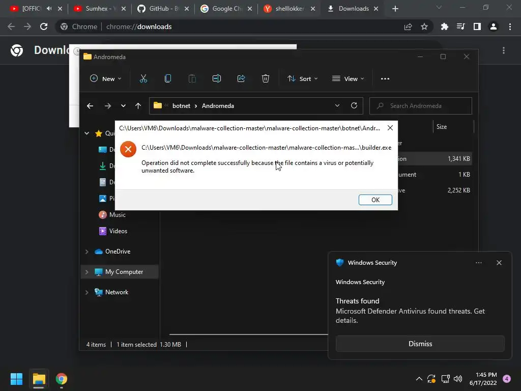Open Chrome tab search chevron
This screenshot has width=521, height=391.
pyautogui.click(x=439, y=7)
